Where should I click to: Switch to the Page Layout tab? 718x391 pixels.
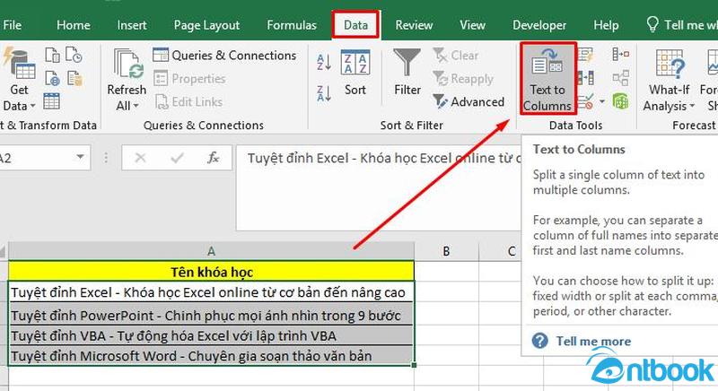tap(206, 25)
